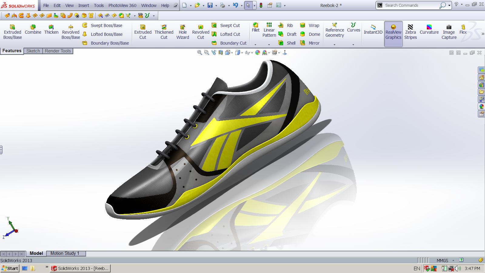Open the Appearances task pane tab
This screenshot has height=273, width=485.
481,106
